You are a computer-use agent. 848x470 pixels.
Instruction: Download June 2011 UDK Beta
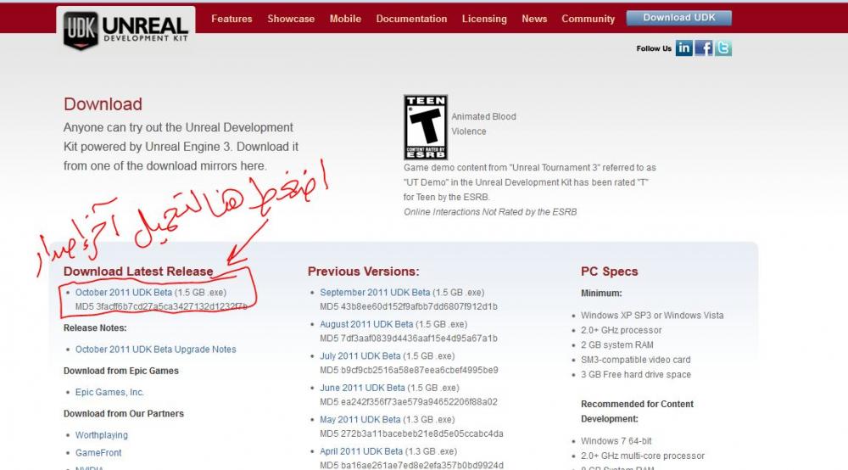click(362, 388)
